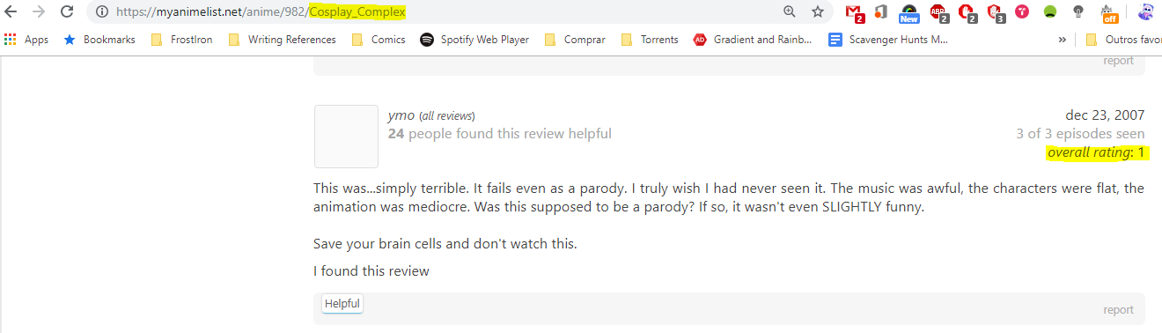This screenshot has width=1162, height=333.
Task: Reload the page with the refresh icon
Action: (x=67, y=11)
